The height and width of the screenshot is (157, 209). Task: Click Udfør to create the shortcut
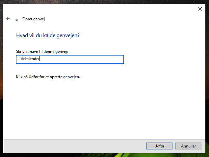click(x=159, y=146)
